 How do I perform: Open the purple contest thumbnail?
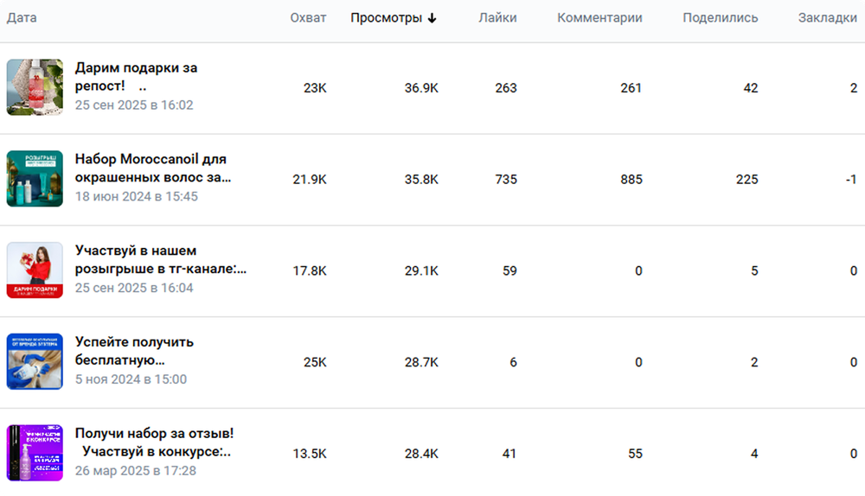pyautogui.click(x=35, y=453)
